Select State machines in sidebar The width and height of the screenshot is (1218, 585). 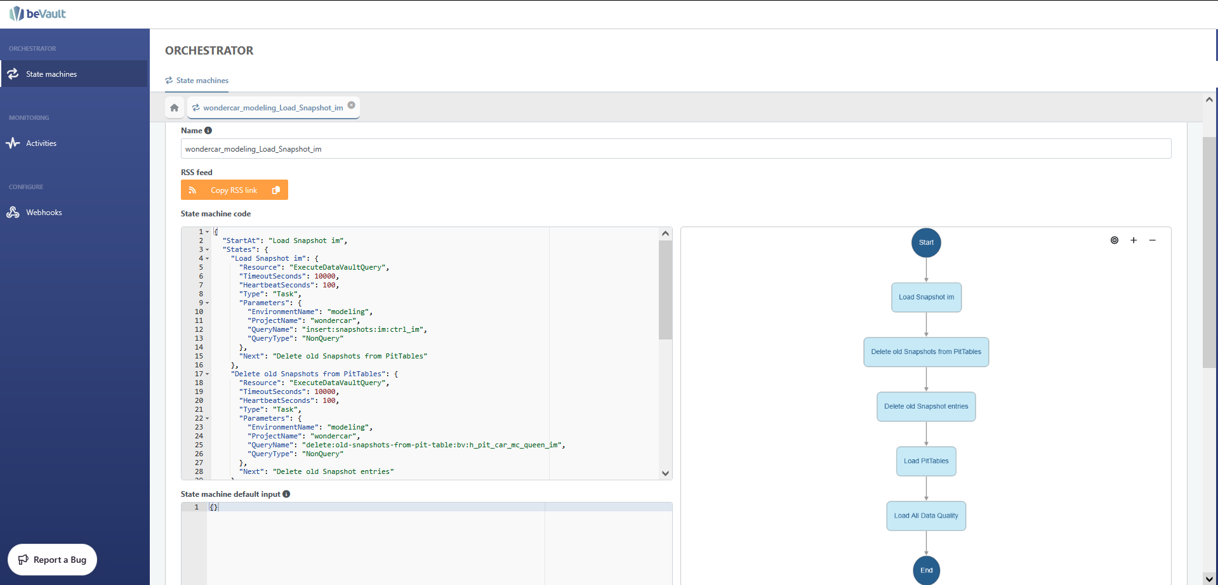51,74
